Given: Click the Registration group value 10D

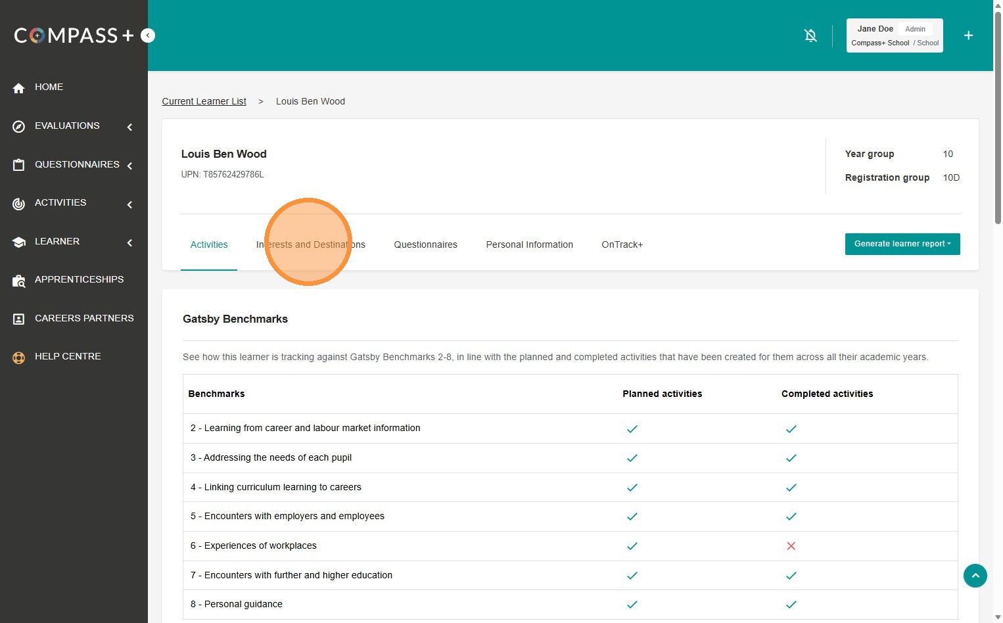Looking at the screenshot, I should pyautogui.click(x=951, y=177).
